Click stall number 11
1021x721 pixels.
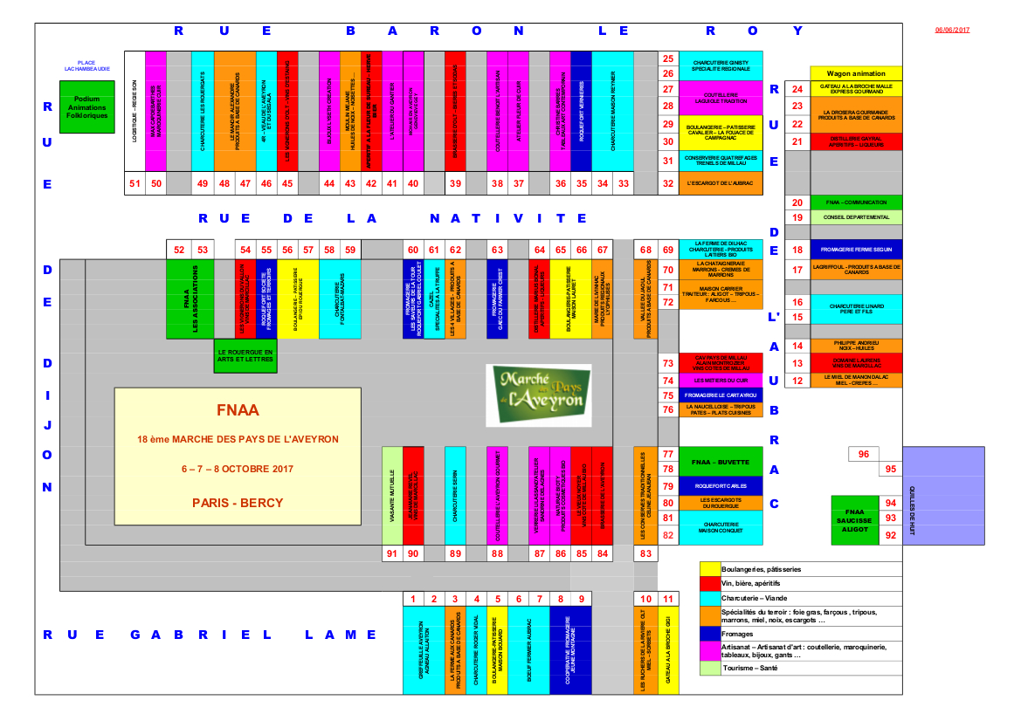pyautogui.click(x=668, y=600)
